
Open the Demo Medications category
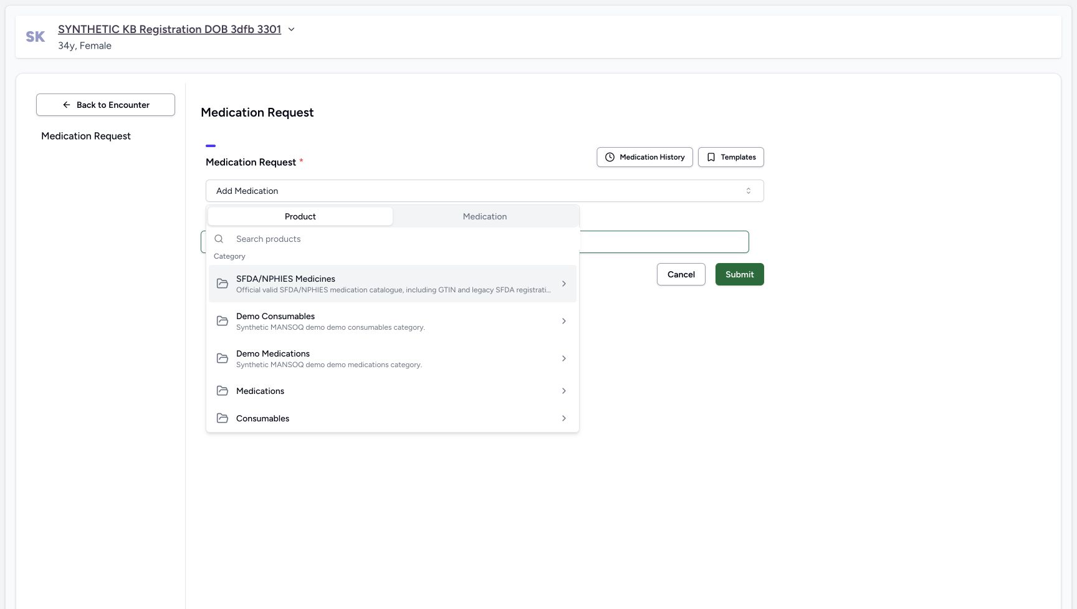point(393,358)
